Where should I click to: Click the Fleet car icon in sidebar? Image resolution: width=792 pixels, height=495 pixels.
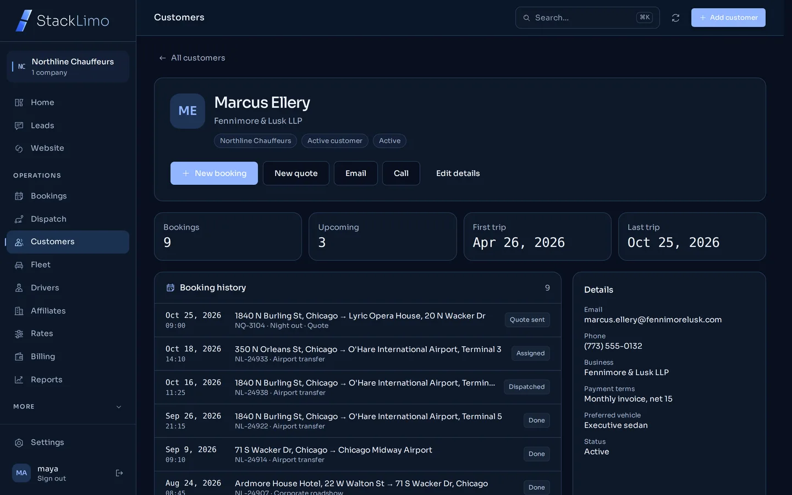point(19,265)
